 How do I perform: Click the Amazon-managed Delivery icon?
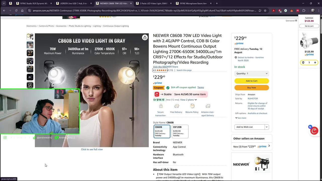tap(208, 106)
